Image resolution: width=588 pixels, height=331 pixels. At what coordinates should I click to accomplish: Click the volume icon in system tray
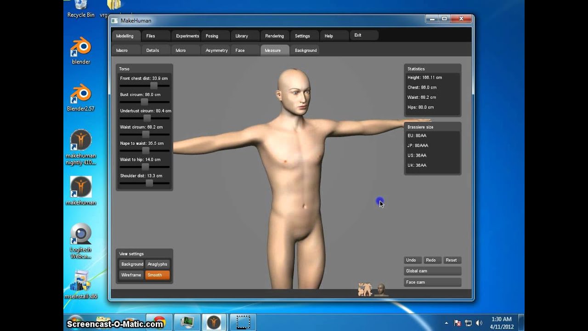(479, 323)
